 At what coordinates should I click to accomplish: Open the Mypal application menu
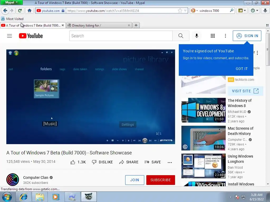[11, 2]
